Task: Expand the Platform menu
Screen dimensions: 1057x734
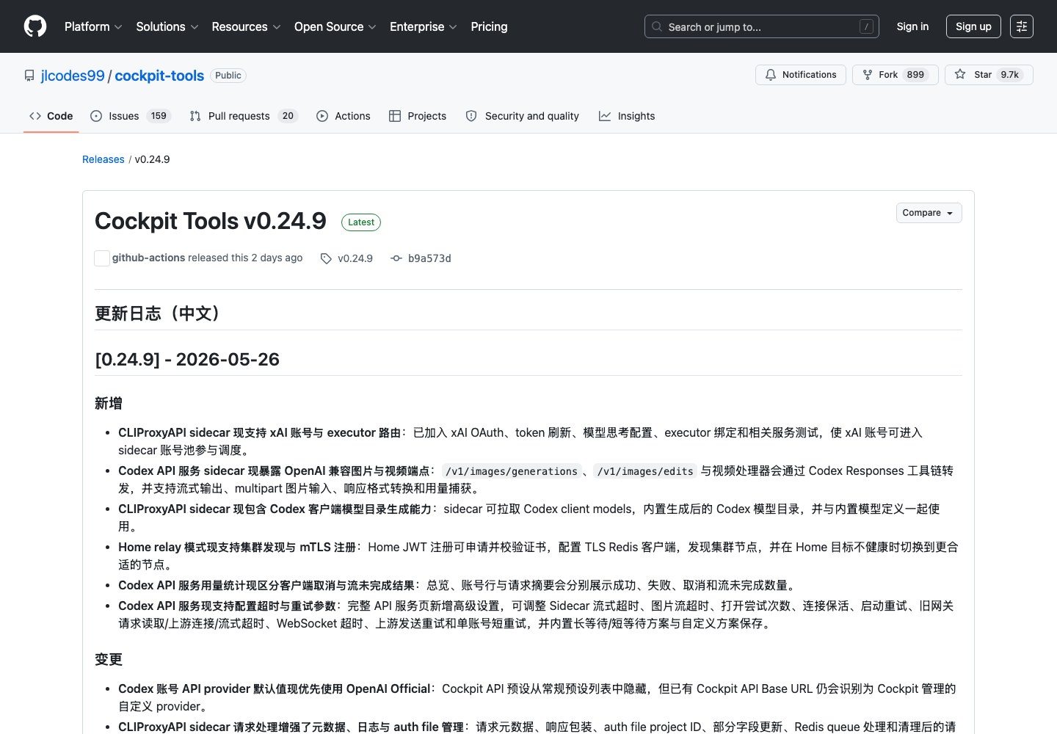Action: pyautogui.click(x=93, y=26)
